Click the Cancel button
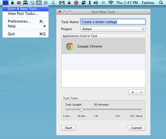 pyautogui.click(x=137, y=128)
